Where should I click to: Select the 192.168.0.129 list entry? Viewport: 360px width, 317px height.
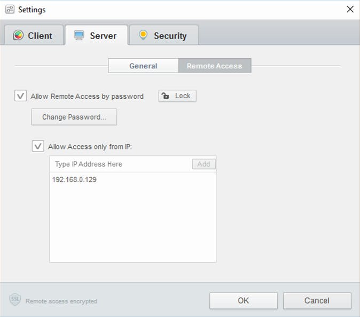pyautogui.click(x=74, y=180)
